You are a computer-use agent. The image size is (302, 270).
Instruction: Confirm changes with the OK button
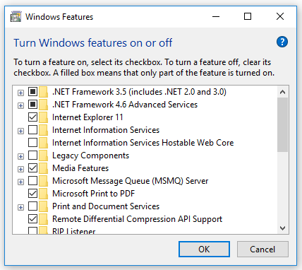tap(204, 249)
